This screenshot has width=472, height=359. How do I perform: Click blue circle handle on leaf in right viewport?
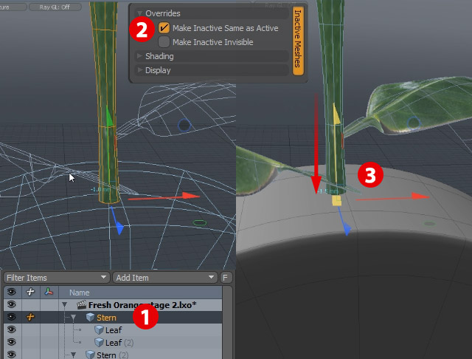tap(414, 123)
